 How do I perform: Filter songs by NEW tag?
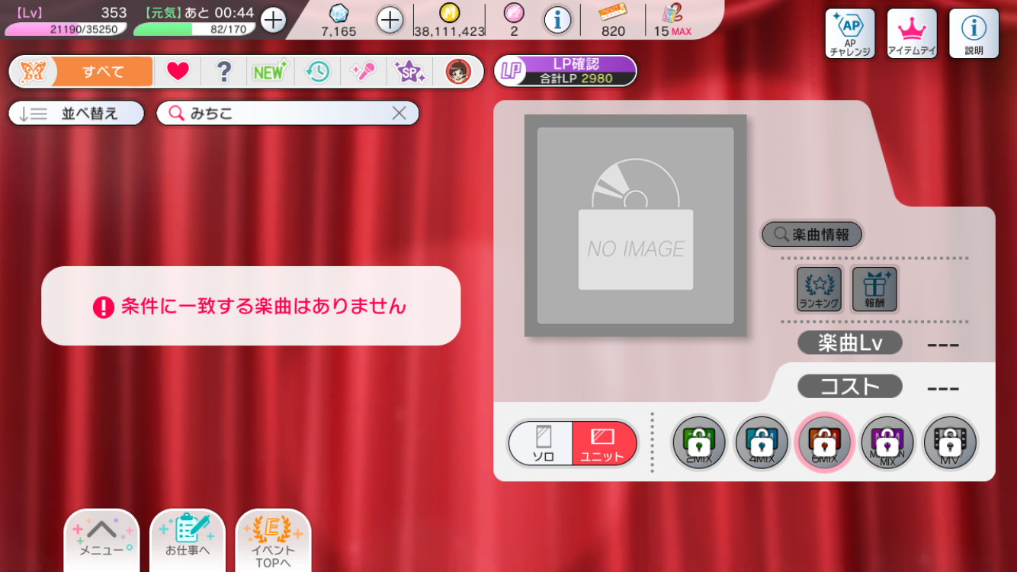click(270, 72)
